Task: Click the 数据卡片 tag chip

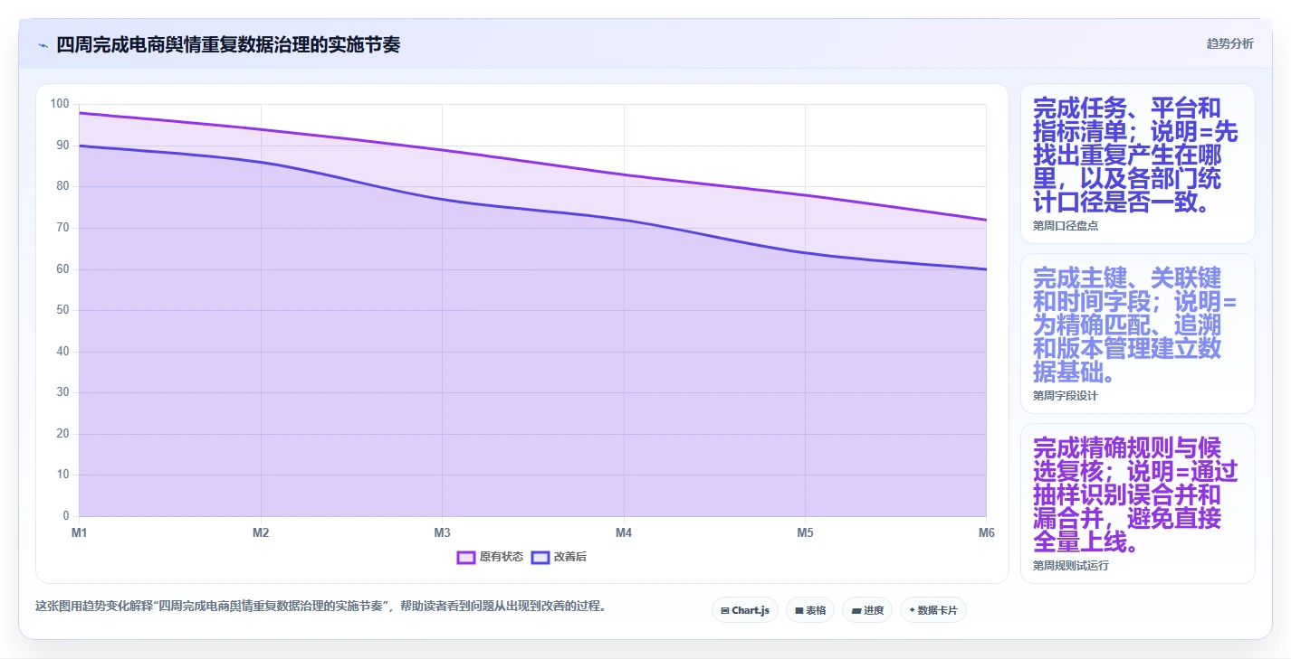Action: point(933,610)
